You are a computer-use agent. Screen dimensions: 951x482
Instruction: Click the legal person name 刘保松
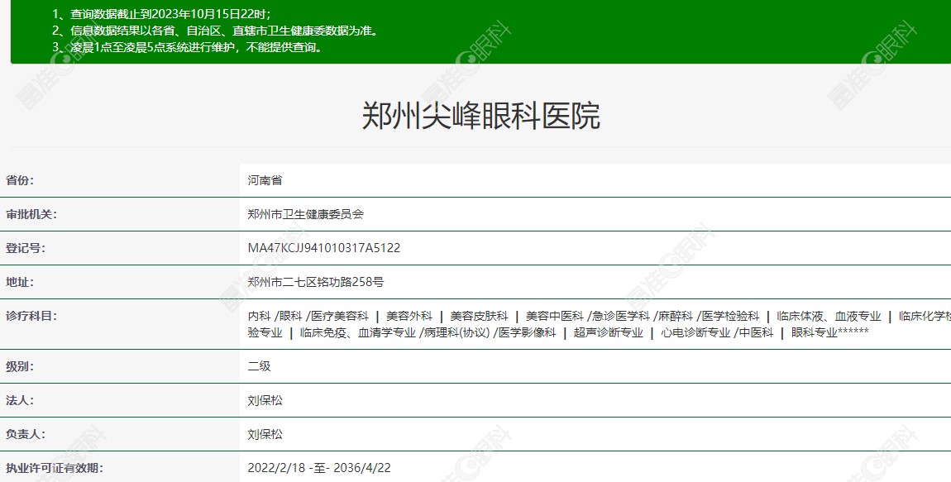click(265, 401)
